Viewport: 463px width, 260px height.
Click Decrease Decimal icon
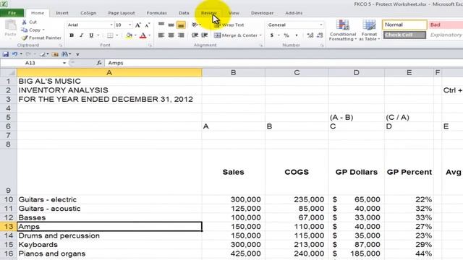pos(320,35)
